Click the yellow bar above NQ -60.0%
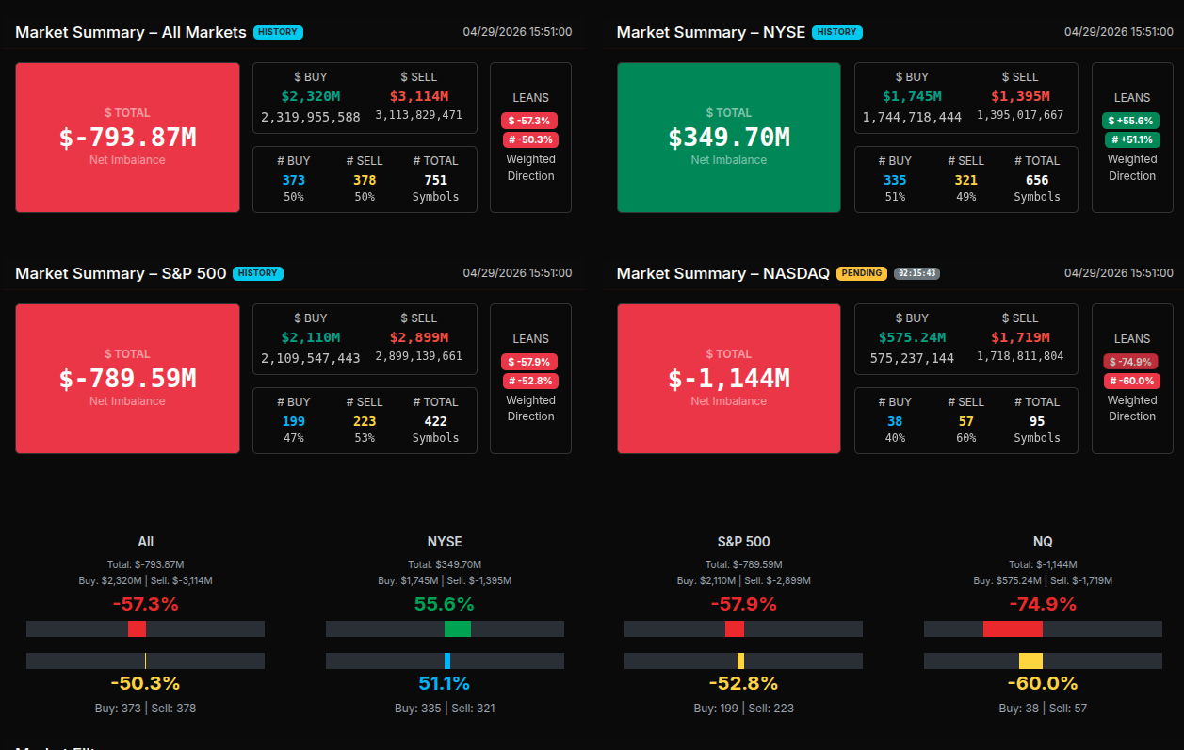The height and width of the screenshot is (750, 1184). pos(1030,660)
